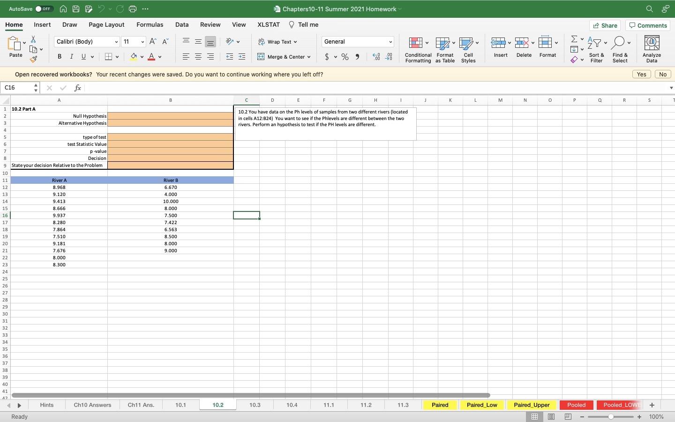The image size is (675, 422).
Task: Open the font size dropdown
Action: click(x=142, y=42)
